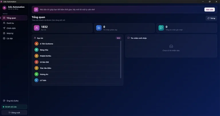Select friend Lê Tuấn
220x116 pixels.
click(77, 80)
